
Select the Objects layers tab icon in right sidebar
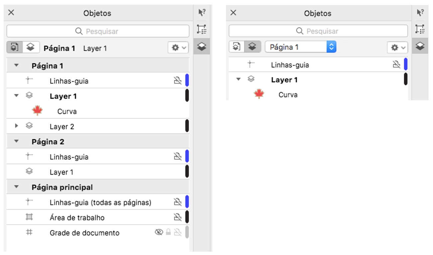[x=420, y=46]
